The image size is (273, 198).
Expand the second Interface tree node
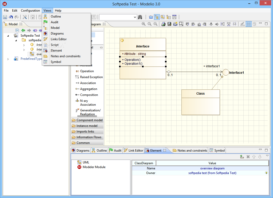(24, 50)
